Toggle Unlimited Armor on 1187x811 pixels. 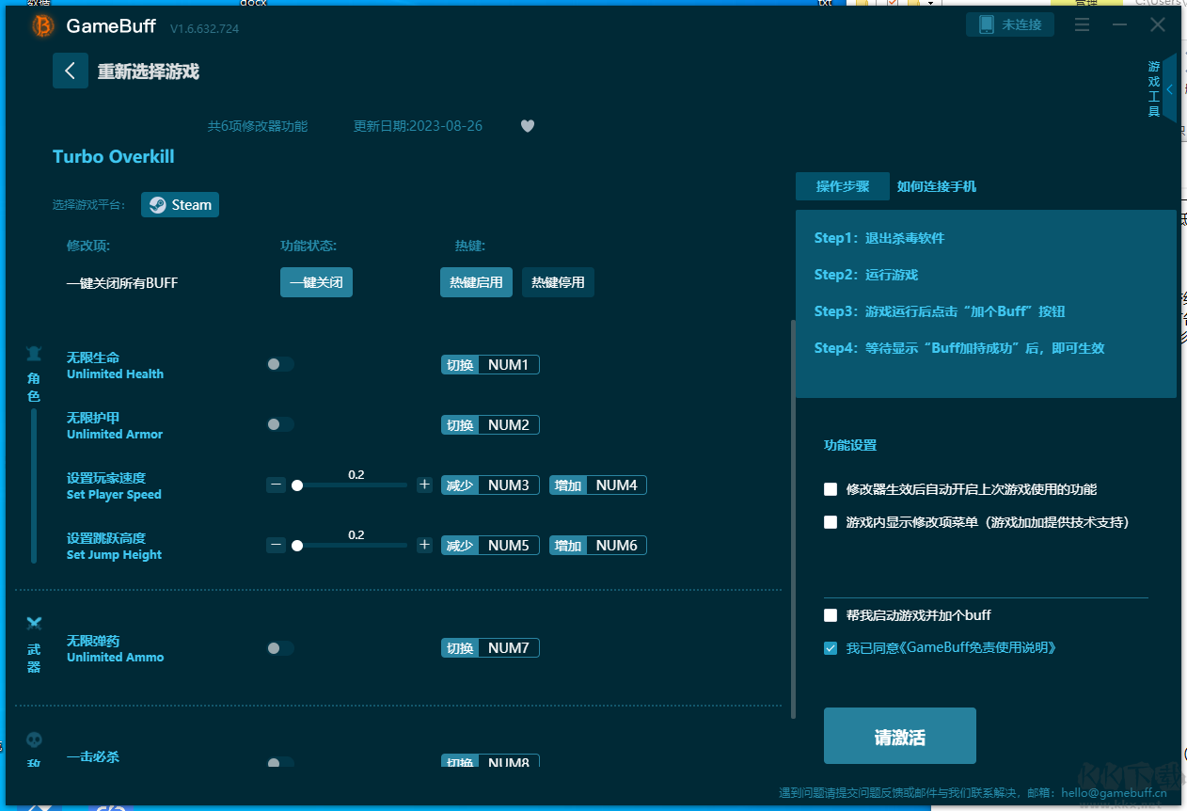tap(280, 425)
